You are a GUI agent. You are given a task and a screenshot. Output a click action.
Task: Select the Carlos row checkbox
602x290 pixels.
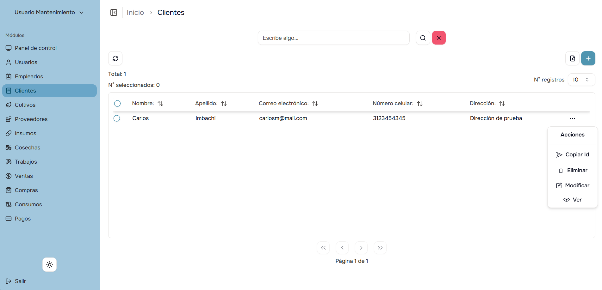(x=117, y=118)
